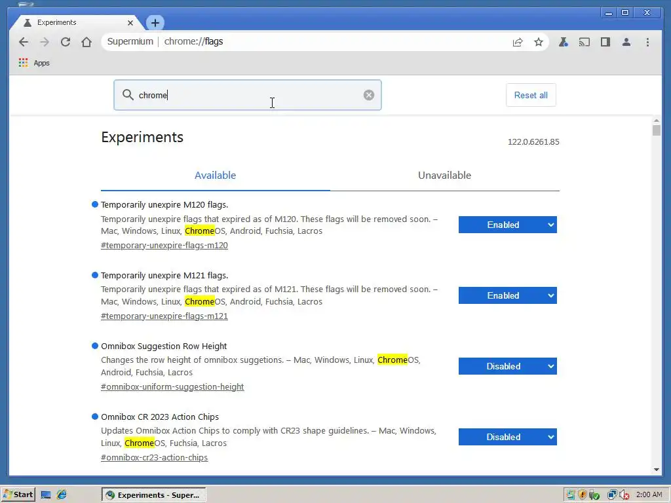This screenshot has width=671, height=503.
Task: Open the cast media icon
Action: pos(584,42)
